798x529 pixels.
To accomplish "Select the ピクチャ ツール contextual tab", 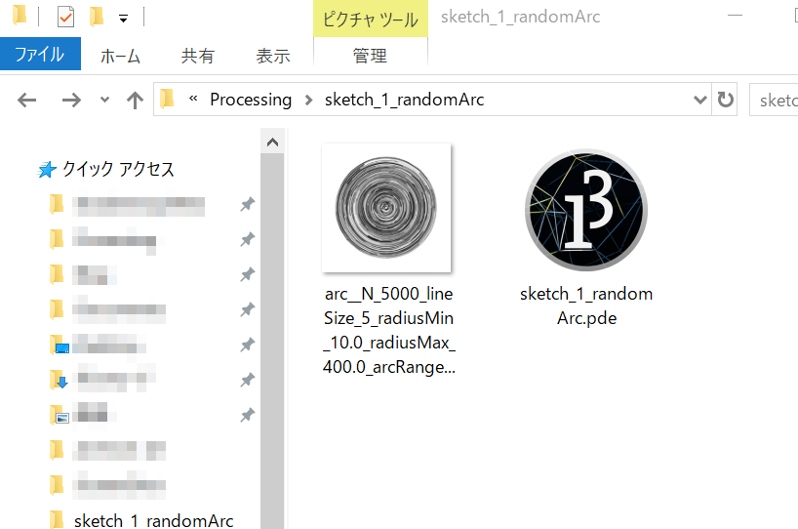I will point(370,20).
